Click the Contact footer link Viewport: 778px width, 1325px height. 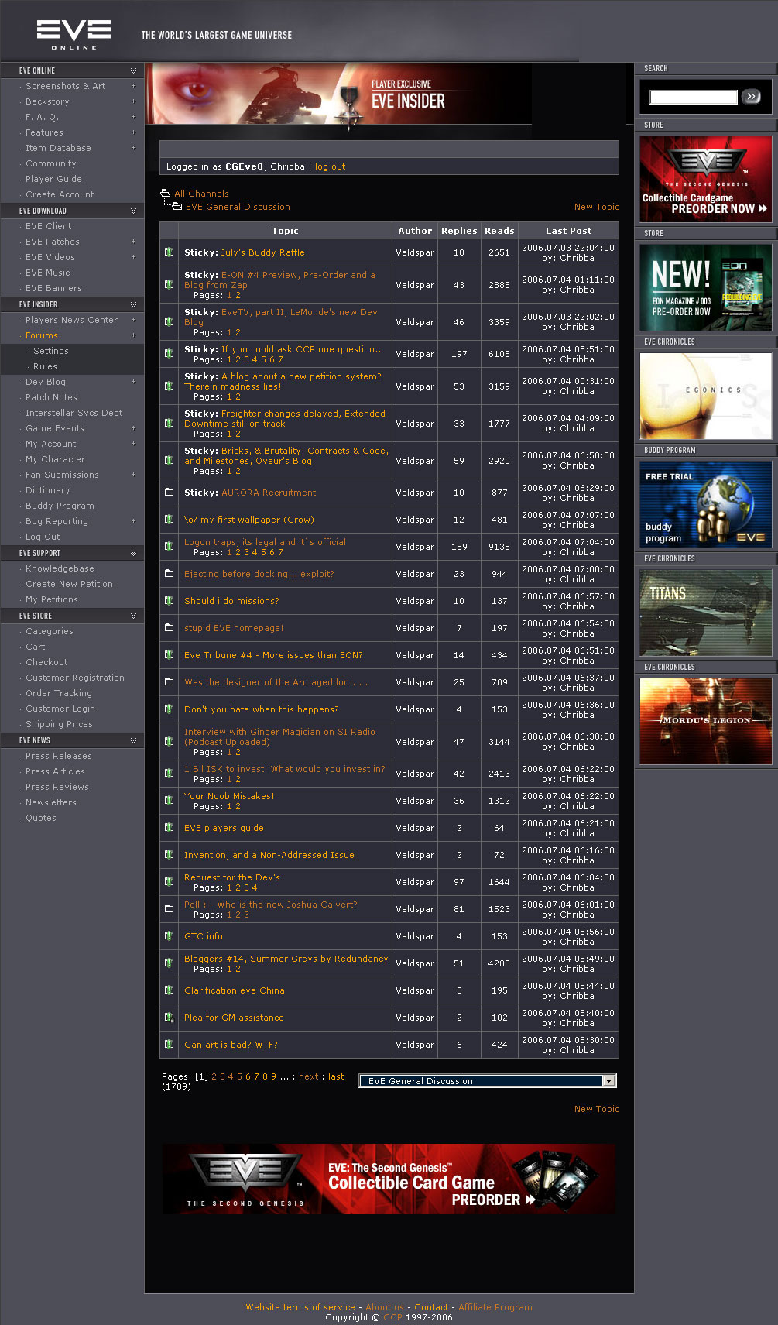point(431,1307)
